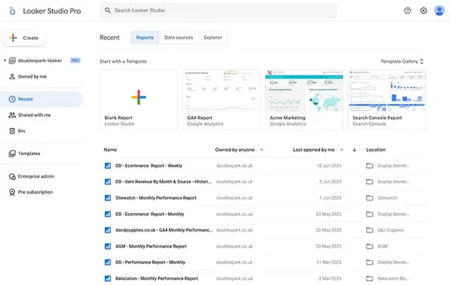The width and height of the screenshot is (451, 285).
Task: Click the 1 Jun 2025 date cell
Action: click(330, 198)
